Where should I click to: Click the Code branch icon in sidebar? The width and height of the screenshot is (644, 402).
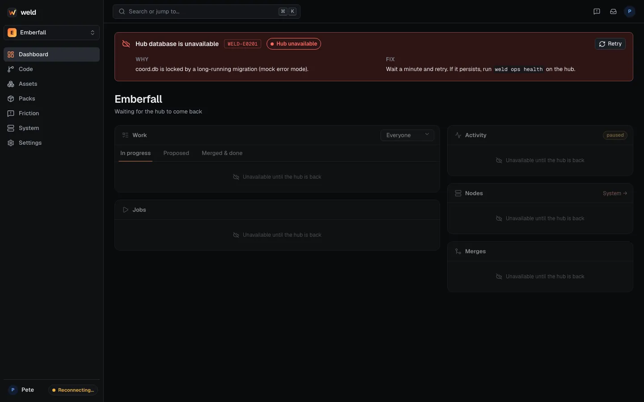coord(11,69)
